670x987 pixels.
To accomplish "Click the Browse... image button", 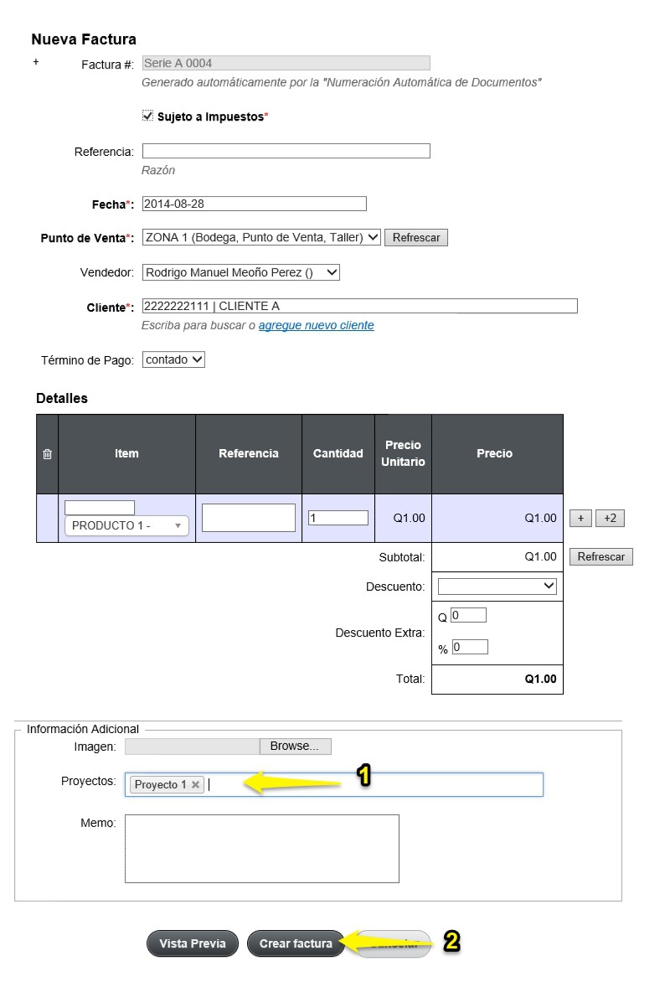I will 295,746.
